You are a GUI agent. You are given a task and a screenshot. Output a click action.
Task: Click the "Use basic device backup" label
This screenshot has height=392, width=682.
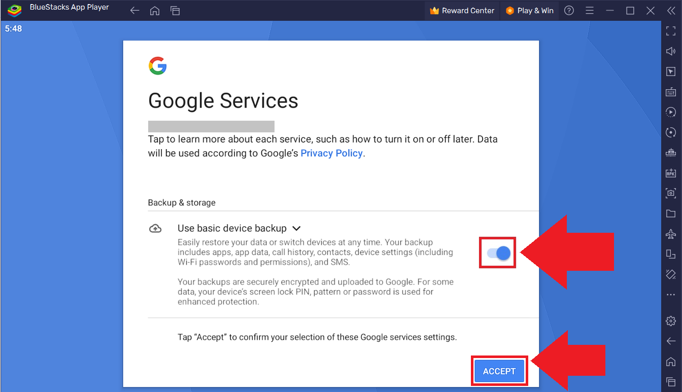pyautogui.click(x=232, y=229)
